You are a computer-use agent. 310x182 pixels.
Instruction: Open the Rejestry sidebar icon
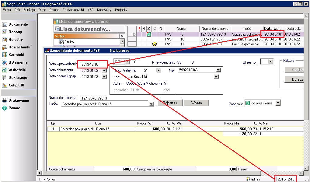click(x=5, y=40)
